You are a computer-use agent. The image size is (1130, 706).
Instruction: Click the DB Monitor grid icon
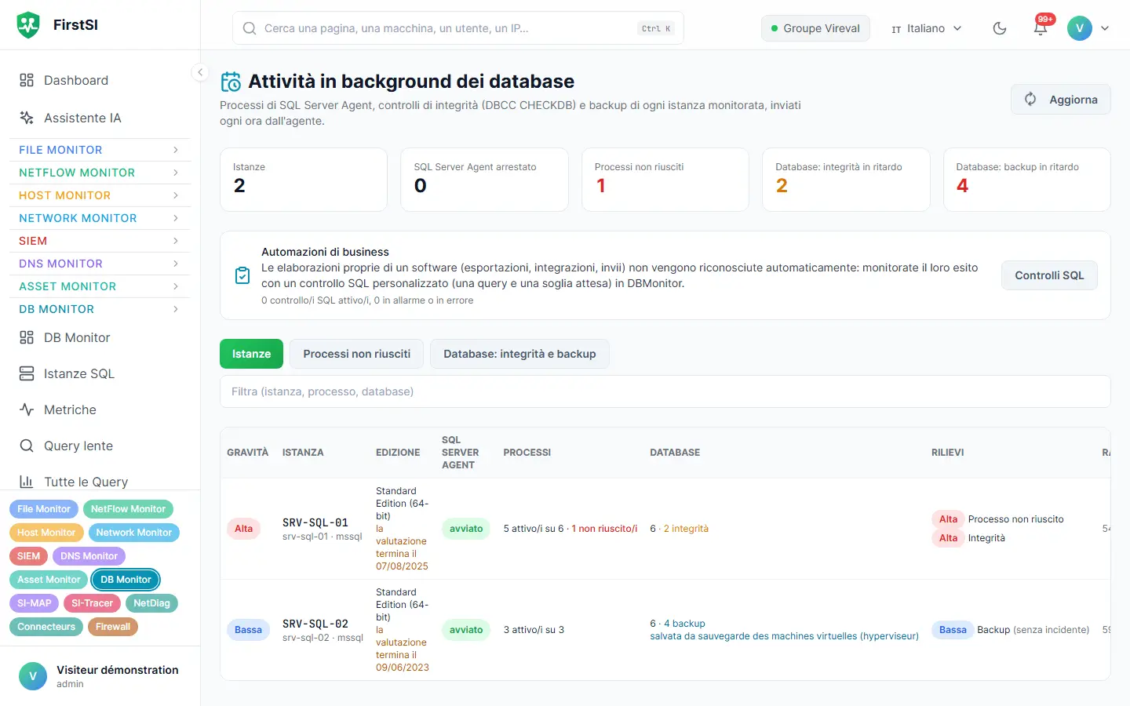[27, 337]
